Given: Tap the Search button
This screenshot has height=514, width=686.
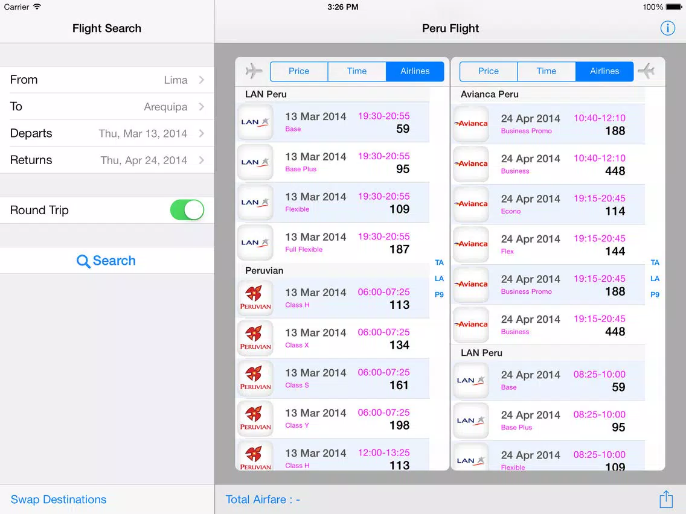Looking at the screenshot, I should (107, 261).
